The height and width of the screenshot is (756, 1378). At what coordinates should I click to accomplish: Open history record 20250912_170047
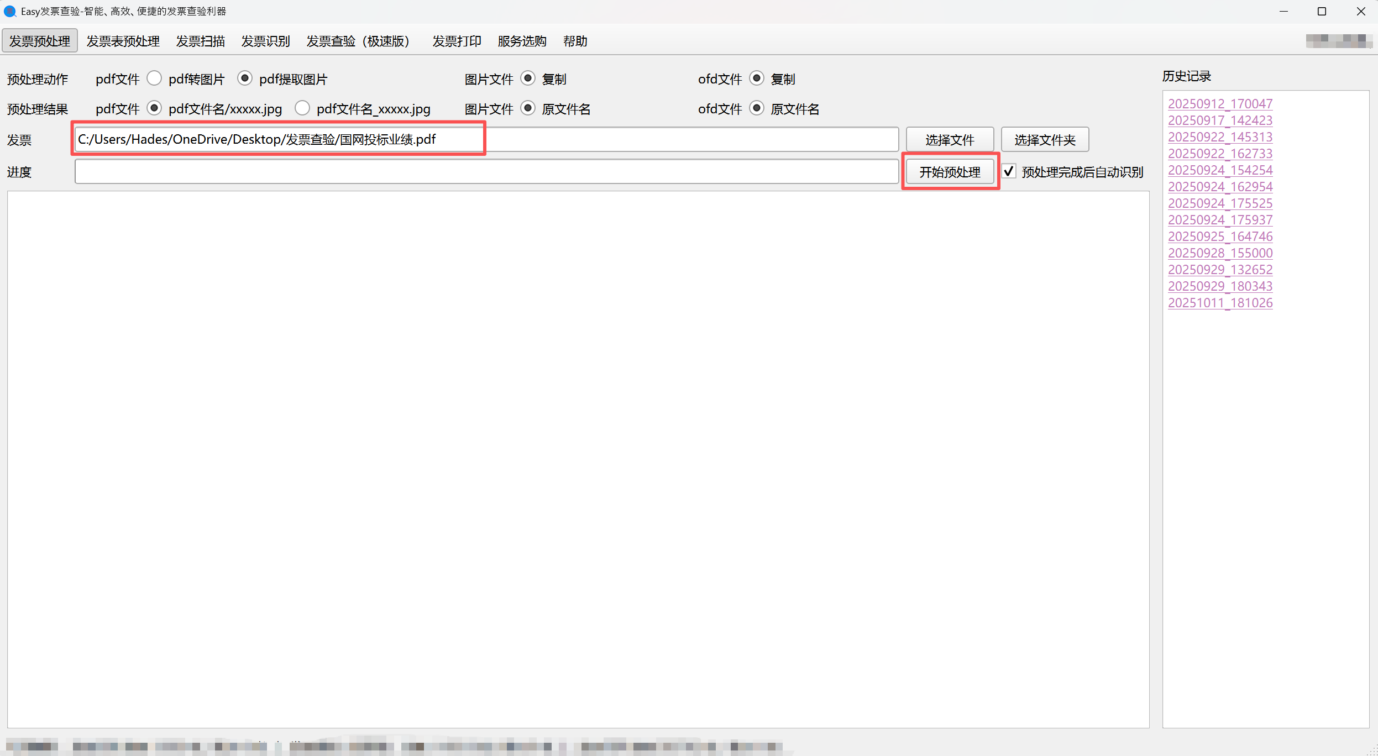pos(1220,104)
